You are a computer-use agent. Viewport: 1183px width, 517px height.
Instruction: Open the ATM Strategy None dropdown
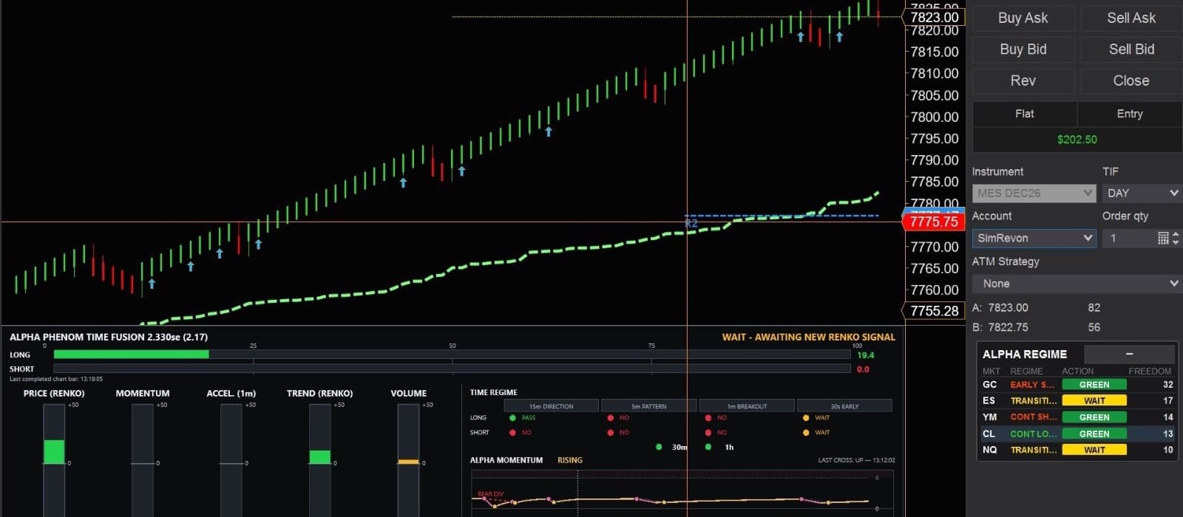click(1077, 284)
